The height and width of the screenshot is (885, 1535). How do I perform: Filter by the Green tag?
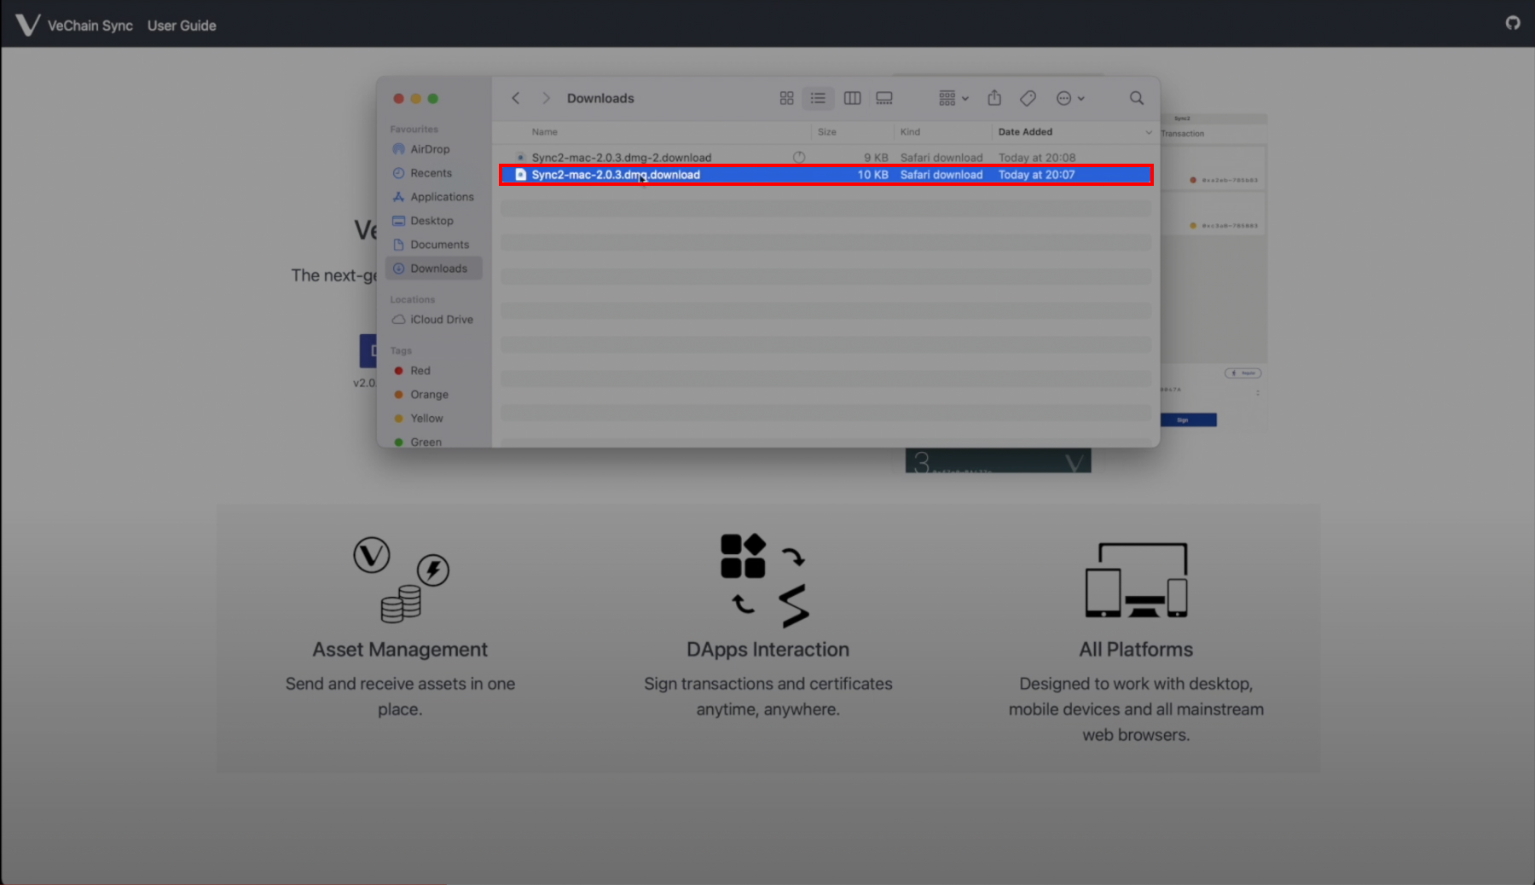(426, 442)
